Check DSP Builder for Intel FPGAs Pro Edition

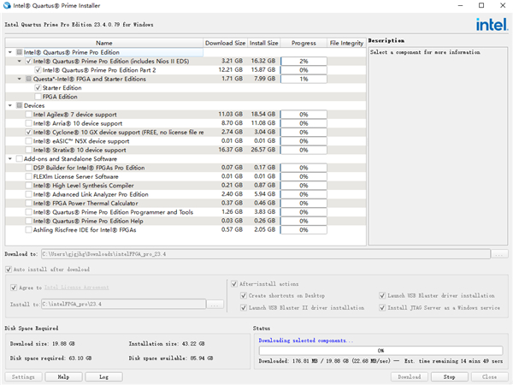[x=29, y=168]
